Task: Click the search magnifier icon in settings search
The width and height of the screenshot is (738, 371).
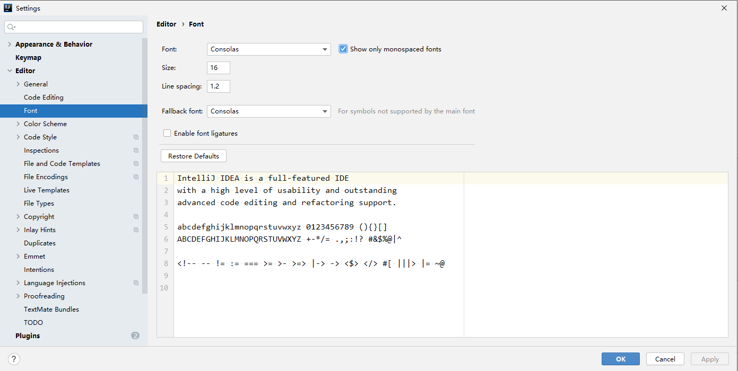Action: point(11,27)
